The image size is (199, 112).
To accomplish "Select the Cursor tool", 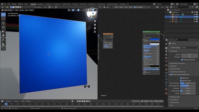I will (x=3, y=19).
